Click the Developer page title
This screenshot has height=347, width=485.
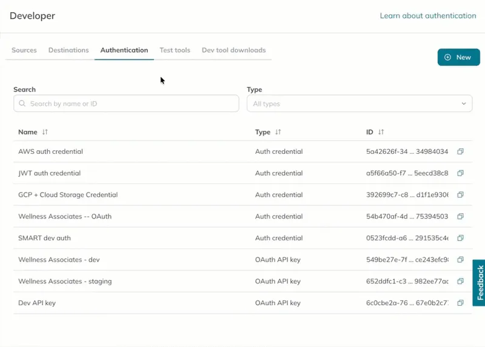click(x=32, y=16)
